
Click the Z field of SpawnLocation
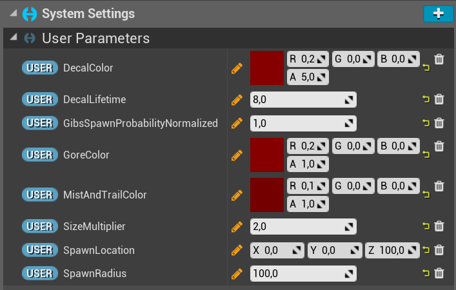tap(392, 250)
